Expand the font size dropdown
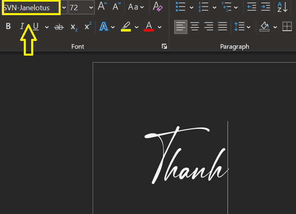 tap(91, 8)
